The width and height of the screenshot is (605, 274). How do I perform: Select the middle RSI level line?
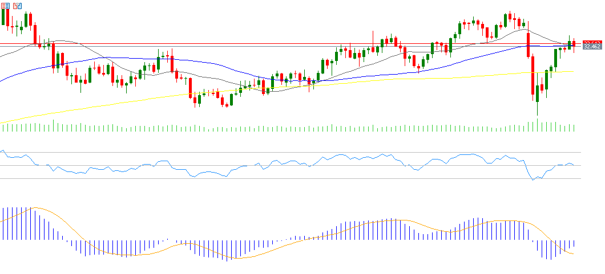click(x=285, y=166)
